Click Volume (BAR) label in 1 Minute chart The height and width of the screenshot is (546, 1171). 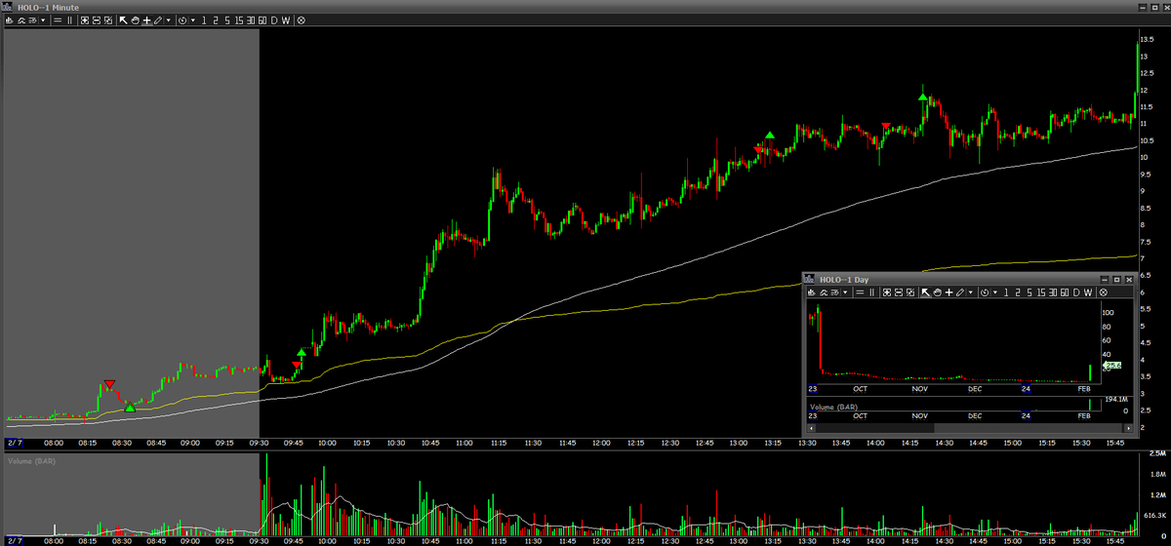coord(33,459)
